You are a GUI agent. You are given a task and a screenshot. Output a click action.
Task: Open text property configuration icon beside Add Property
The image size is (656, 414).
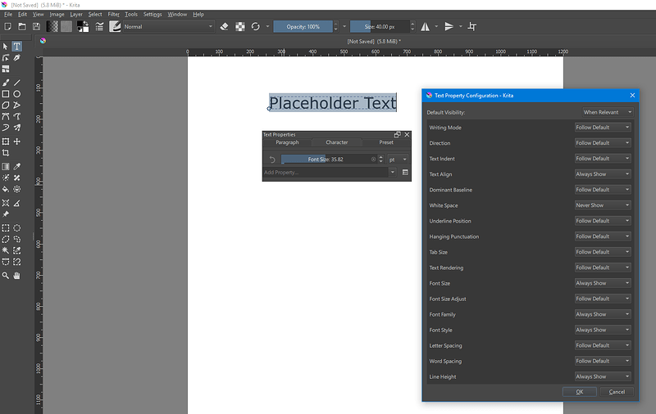tap(405, 172)
